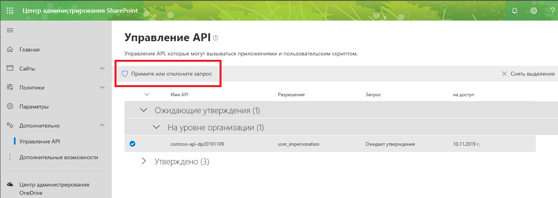Click Снять выделение button
The width and height of the screenshot is (558, 198).
click(x=528, y=74)
